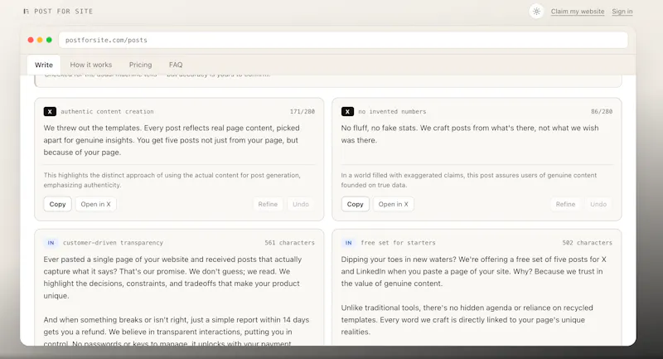This screenshot has width=663, height=359.
Task: Click the 'We threw out the templates' post text
Action: [x=172, y=140]
